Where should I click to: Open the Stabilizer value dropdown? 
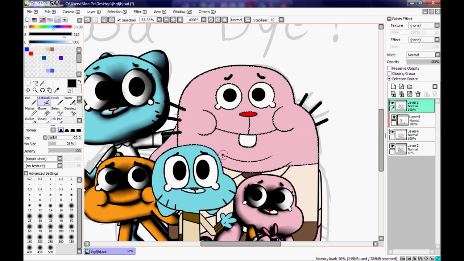[x=281, y=20]
